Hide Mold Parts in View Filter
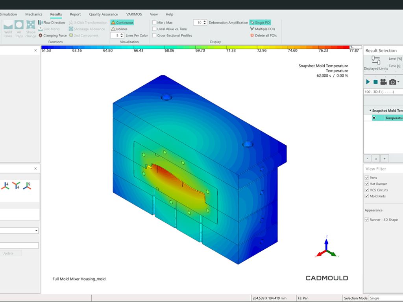The height and width of the screenshot is (302, 403). coord(367,196)
